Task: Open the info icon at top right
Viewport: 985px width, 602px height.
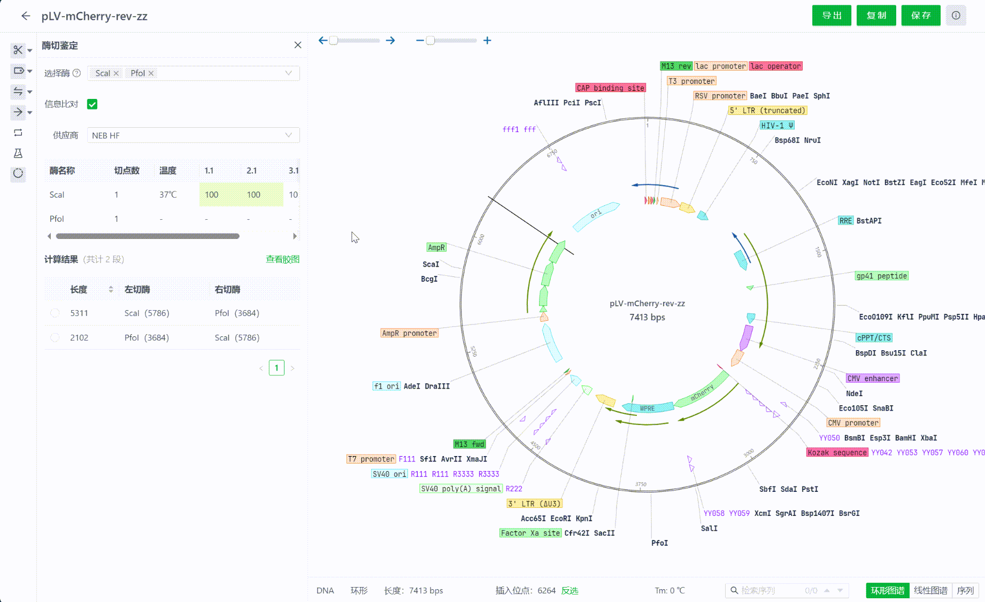Action: click(x=956, y=16)
